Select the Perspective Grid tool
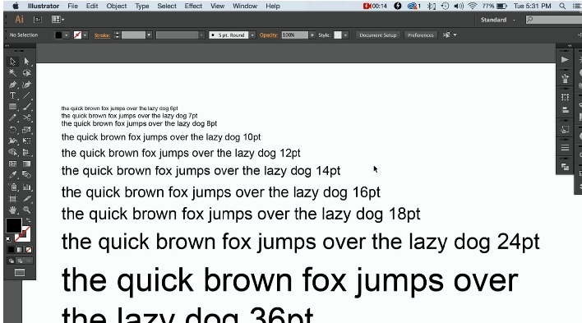The width and height of the screenshot is (582, 323). (x=26, y=152)
